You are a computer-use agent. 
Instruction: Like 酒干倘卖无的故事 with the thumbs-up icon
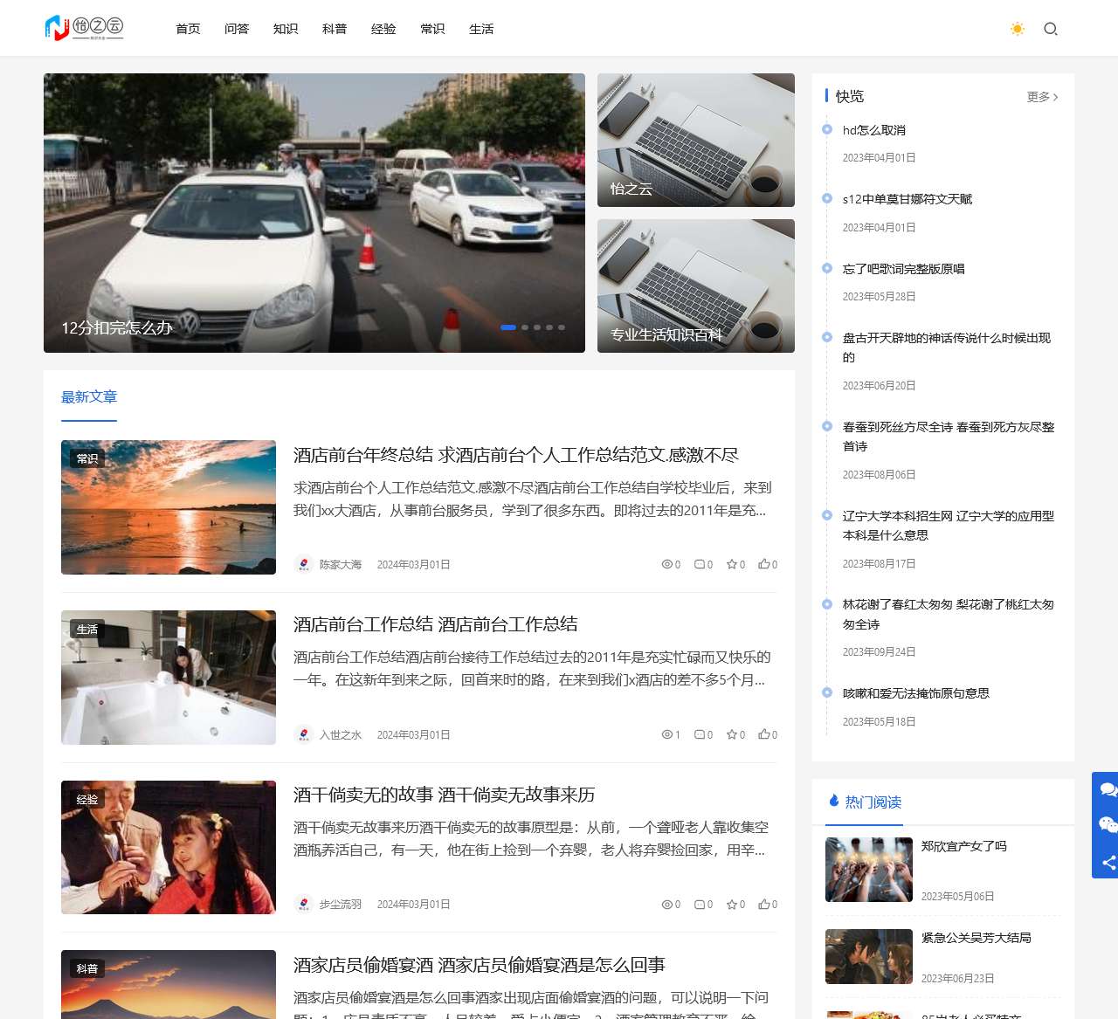(764, 905)
